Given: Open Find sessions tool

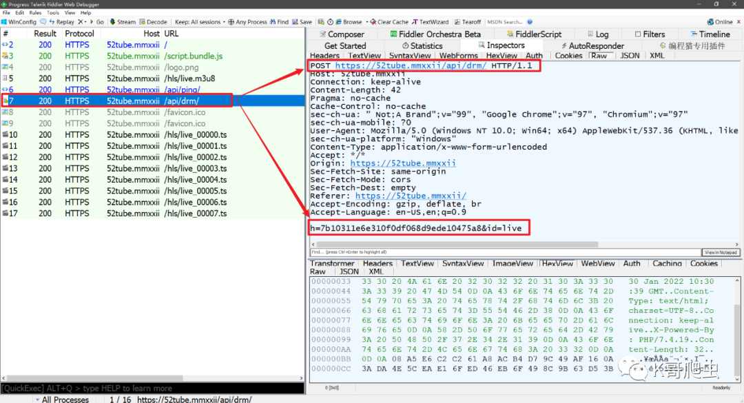Looking at the screenshot, I should click(x=278, y=22).
